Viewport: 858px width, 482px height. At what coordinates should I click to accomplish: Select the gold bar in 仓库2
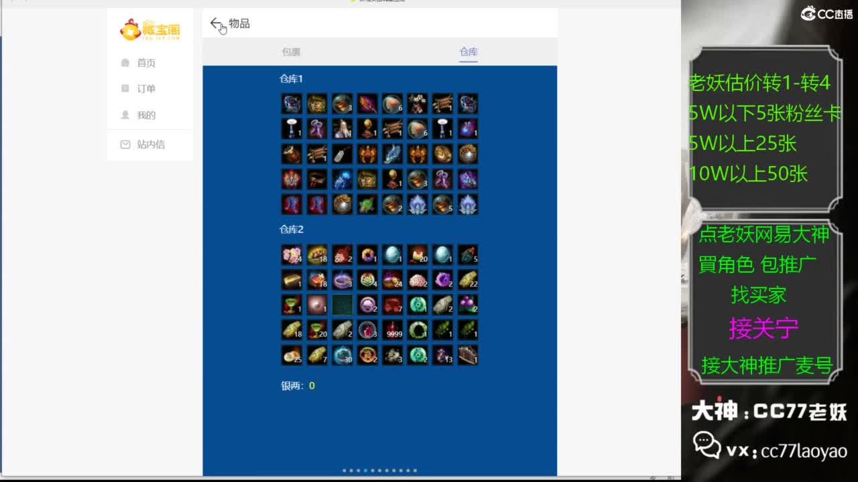tap(292, 279)
